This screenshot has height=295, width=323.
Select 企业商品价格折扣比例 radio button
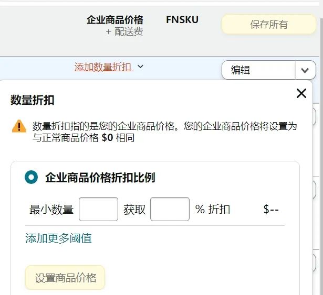coord(31,177)
